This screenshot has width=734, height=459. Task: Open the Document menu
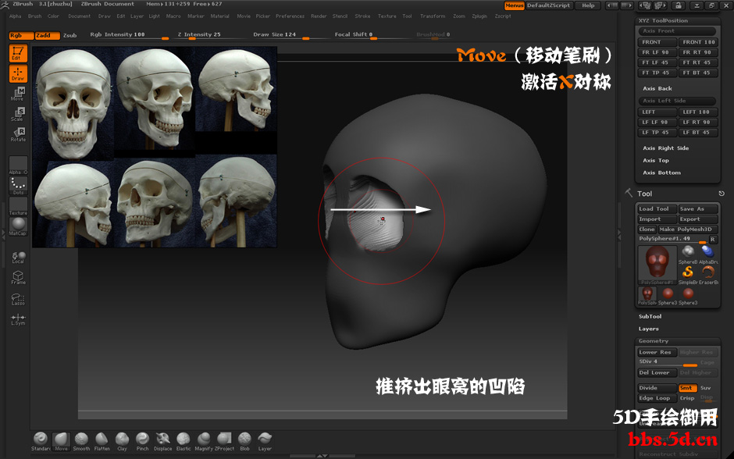[x=79, y=16]
